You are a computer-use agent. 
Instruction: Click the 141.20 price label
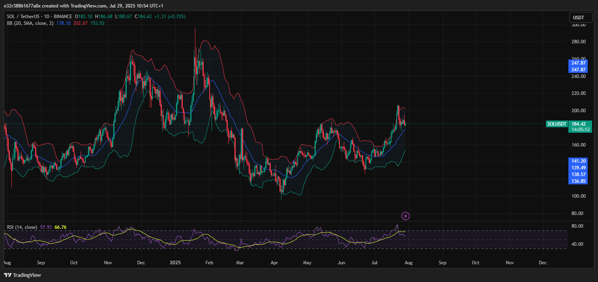pyautogui.click(x=578, y=161)
